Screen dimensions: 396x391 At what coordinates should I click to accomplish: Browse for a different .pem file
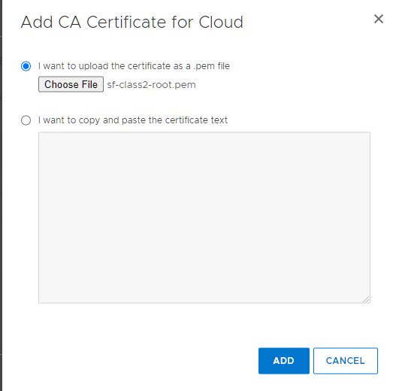pos(71,84)
